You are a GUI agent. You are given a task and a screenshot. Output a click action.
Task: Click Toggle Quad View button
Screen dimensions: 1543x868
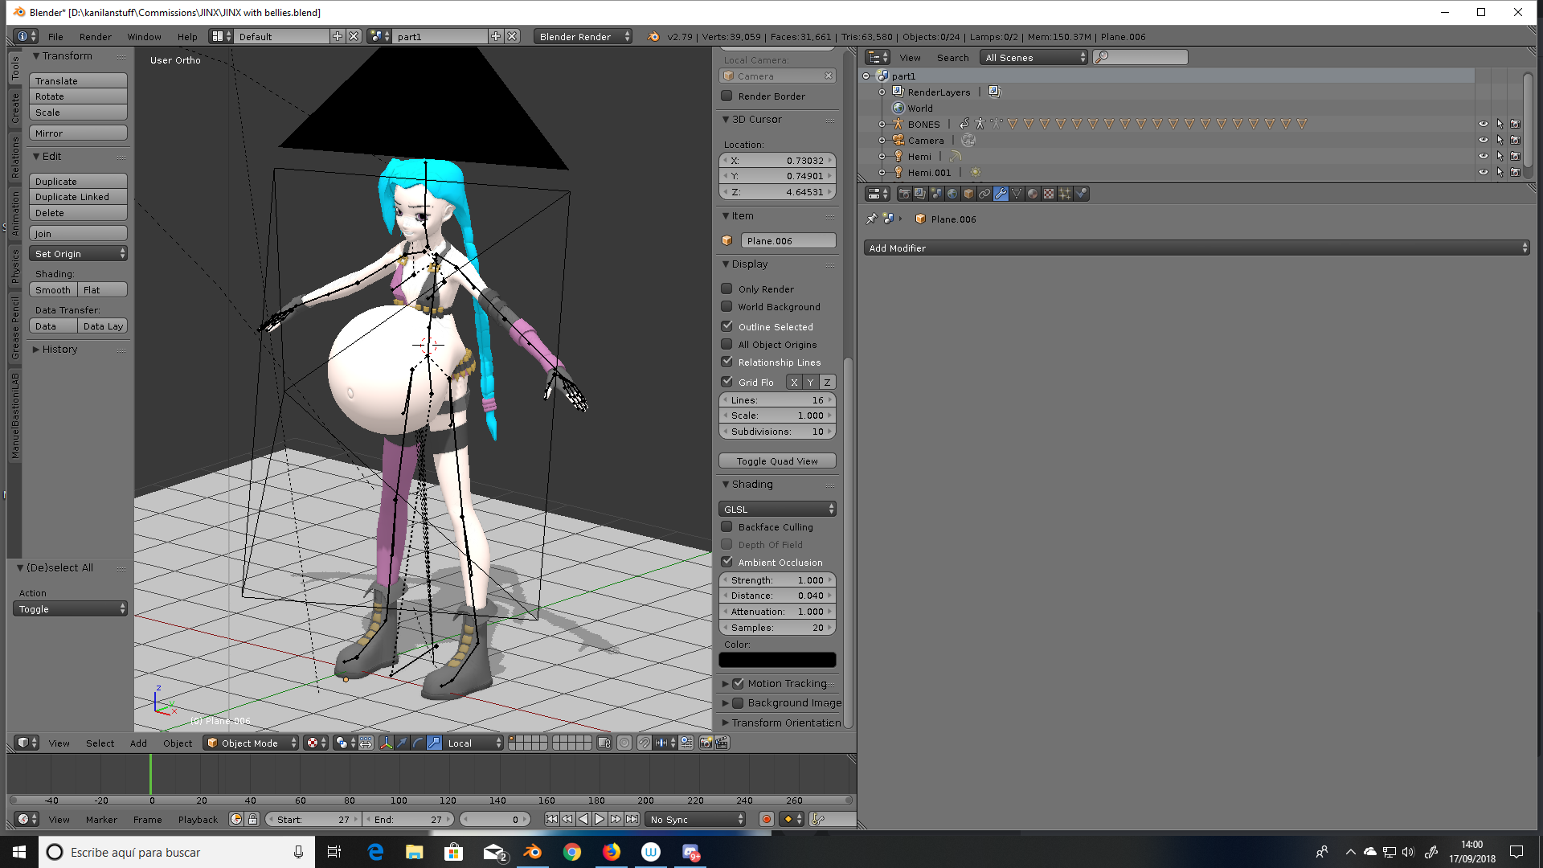[x=777, y=461]
